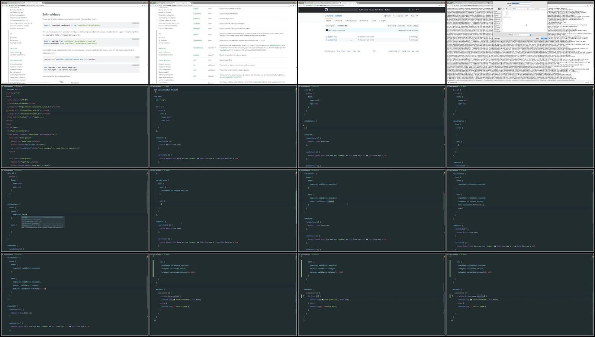The width and height of the screenshot is (595, 337).
Task: Switch to the repository Code tab
Action: [x=329, y=21]
